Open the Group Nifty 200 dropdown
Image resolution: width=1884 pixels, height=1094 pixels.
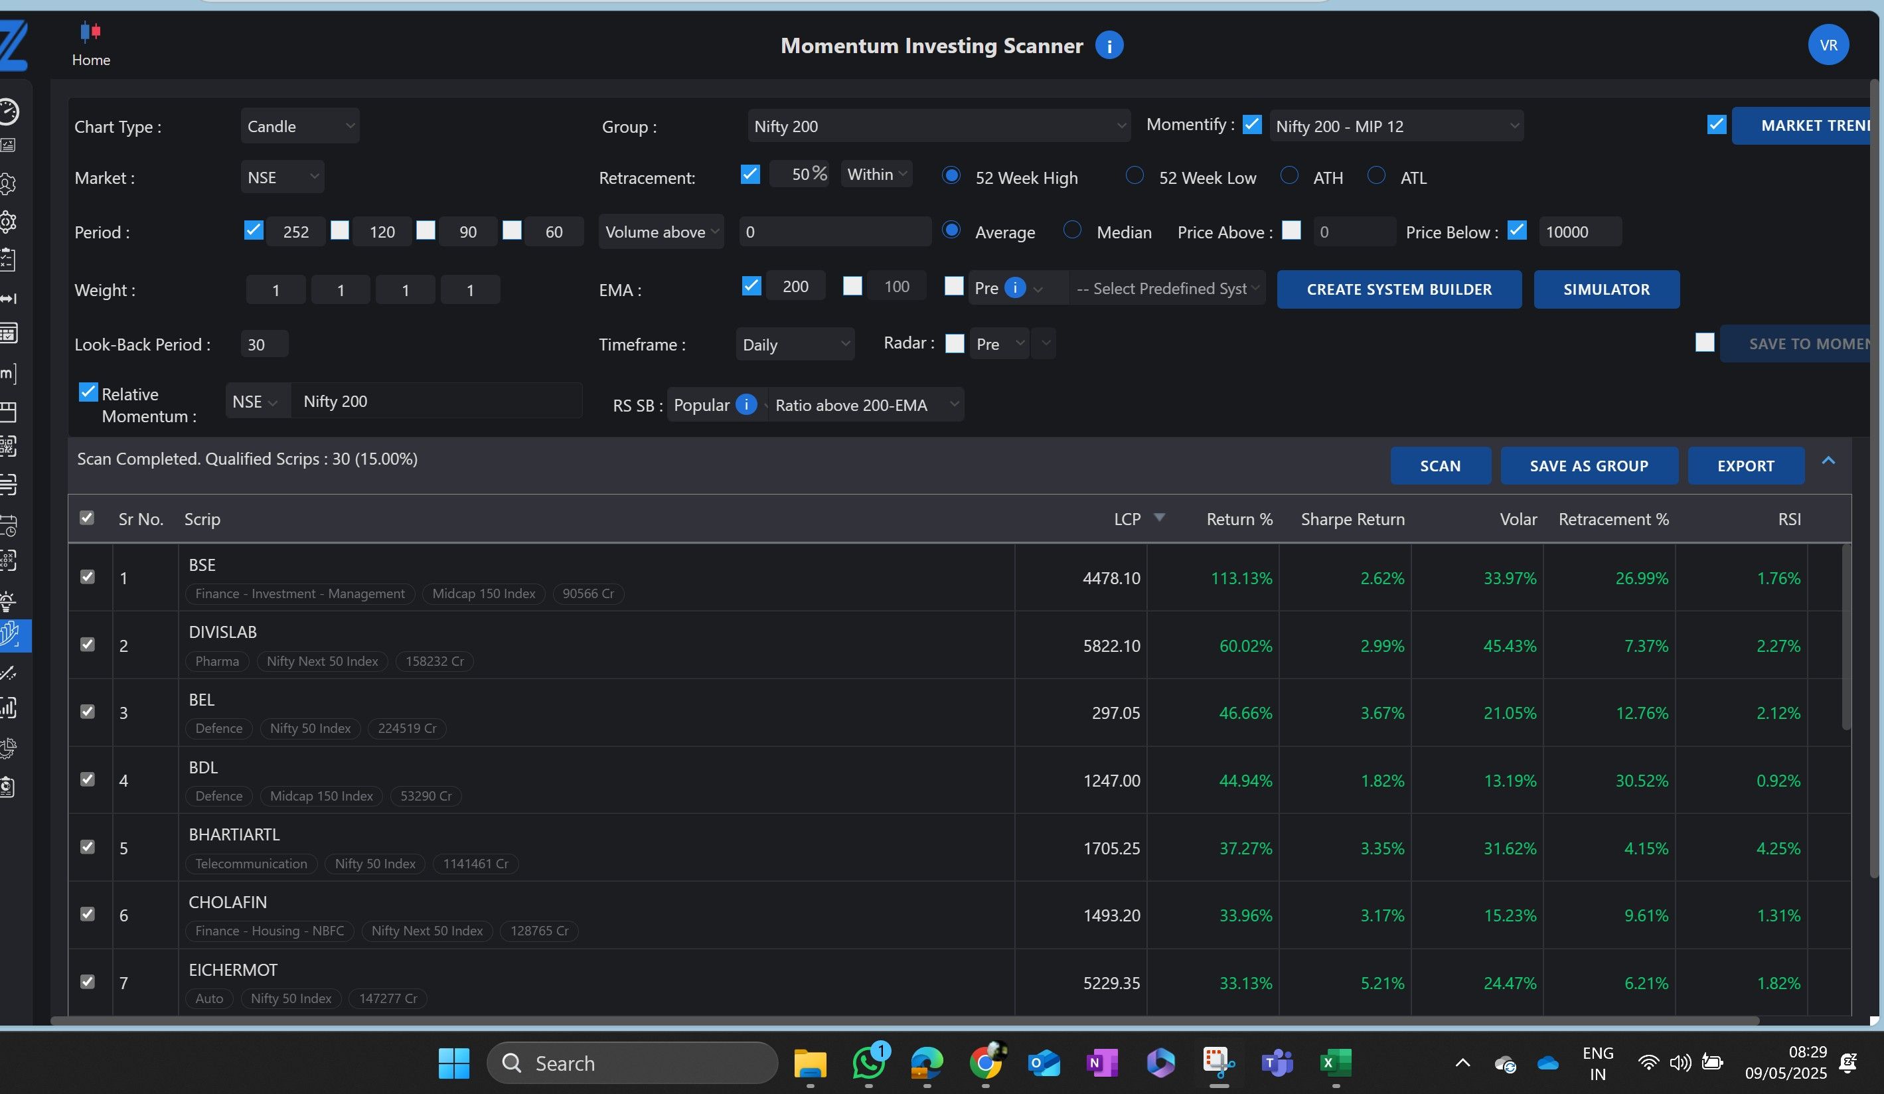pyautogui.click(x=938, y=125)
